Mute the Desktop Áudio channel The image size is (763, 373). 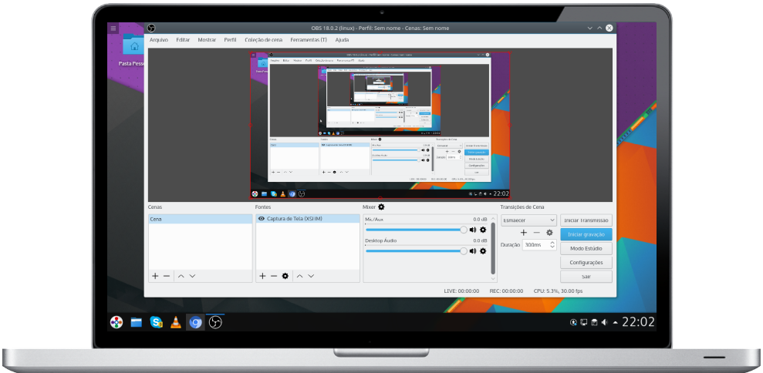[472, 251]
